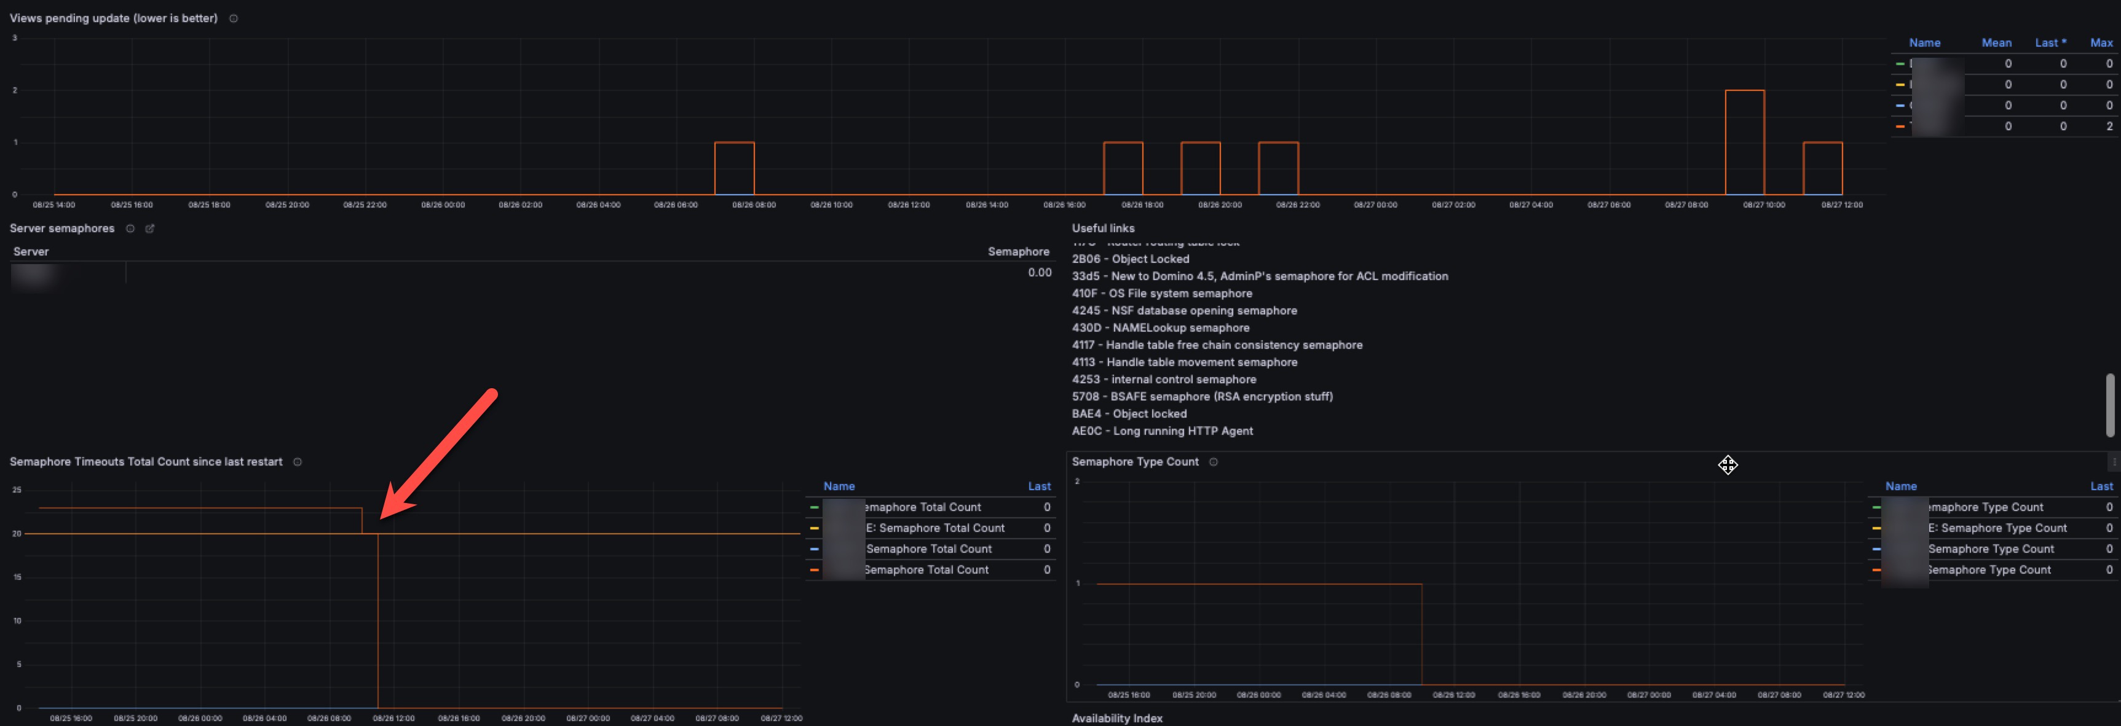Viewport: 2121px width, 726px height.
Task: Click the yellow series swatch in Views pending legend
Action: tap(1900, 85)
